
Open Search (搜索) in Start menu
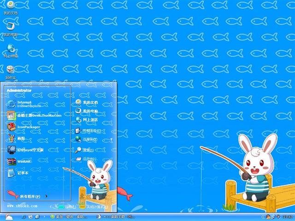click(x=84, y=150)
